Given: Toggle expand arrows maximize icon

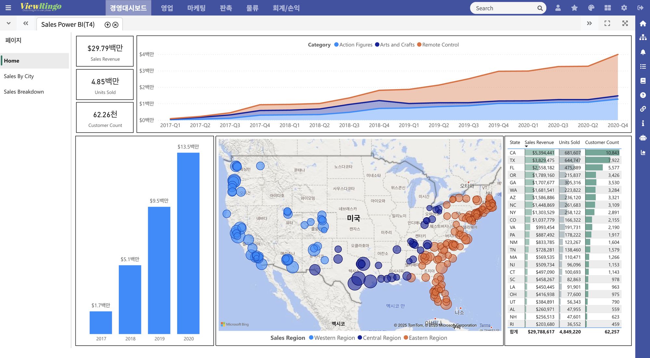Looking at the screenshot, I should point(625,23).
